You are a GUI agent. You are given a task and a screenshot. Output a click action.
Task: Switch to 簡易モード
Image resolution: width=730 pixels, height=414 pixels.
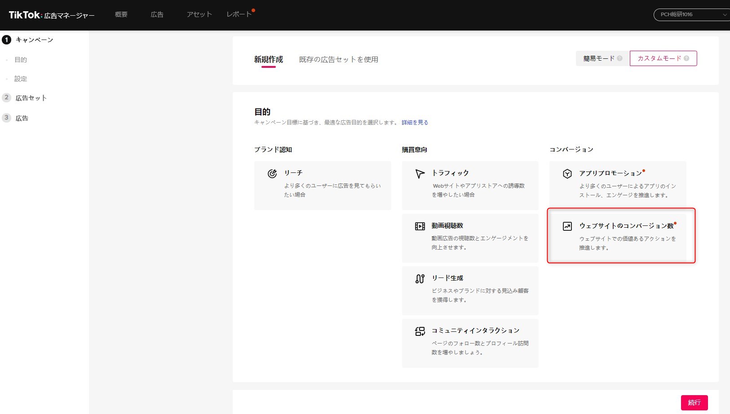(x=598, y=58)
